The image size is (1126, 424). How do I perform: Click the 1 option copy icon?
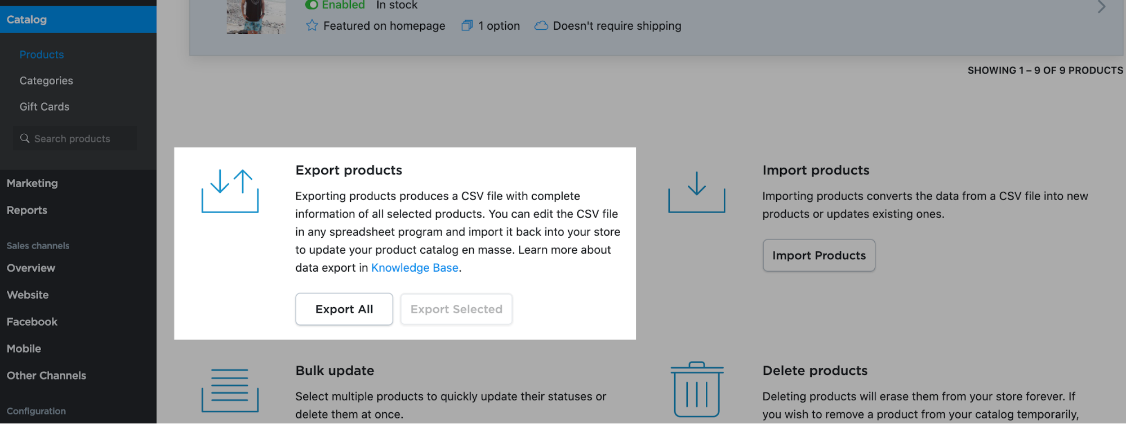pyautogui.click(x=467, y=26)
